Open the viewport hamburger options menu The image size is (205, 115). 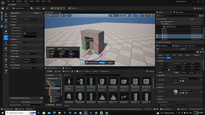(46, 15)
